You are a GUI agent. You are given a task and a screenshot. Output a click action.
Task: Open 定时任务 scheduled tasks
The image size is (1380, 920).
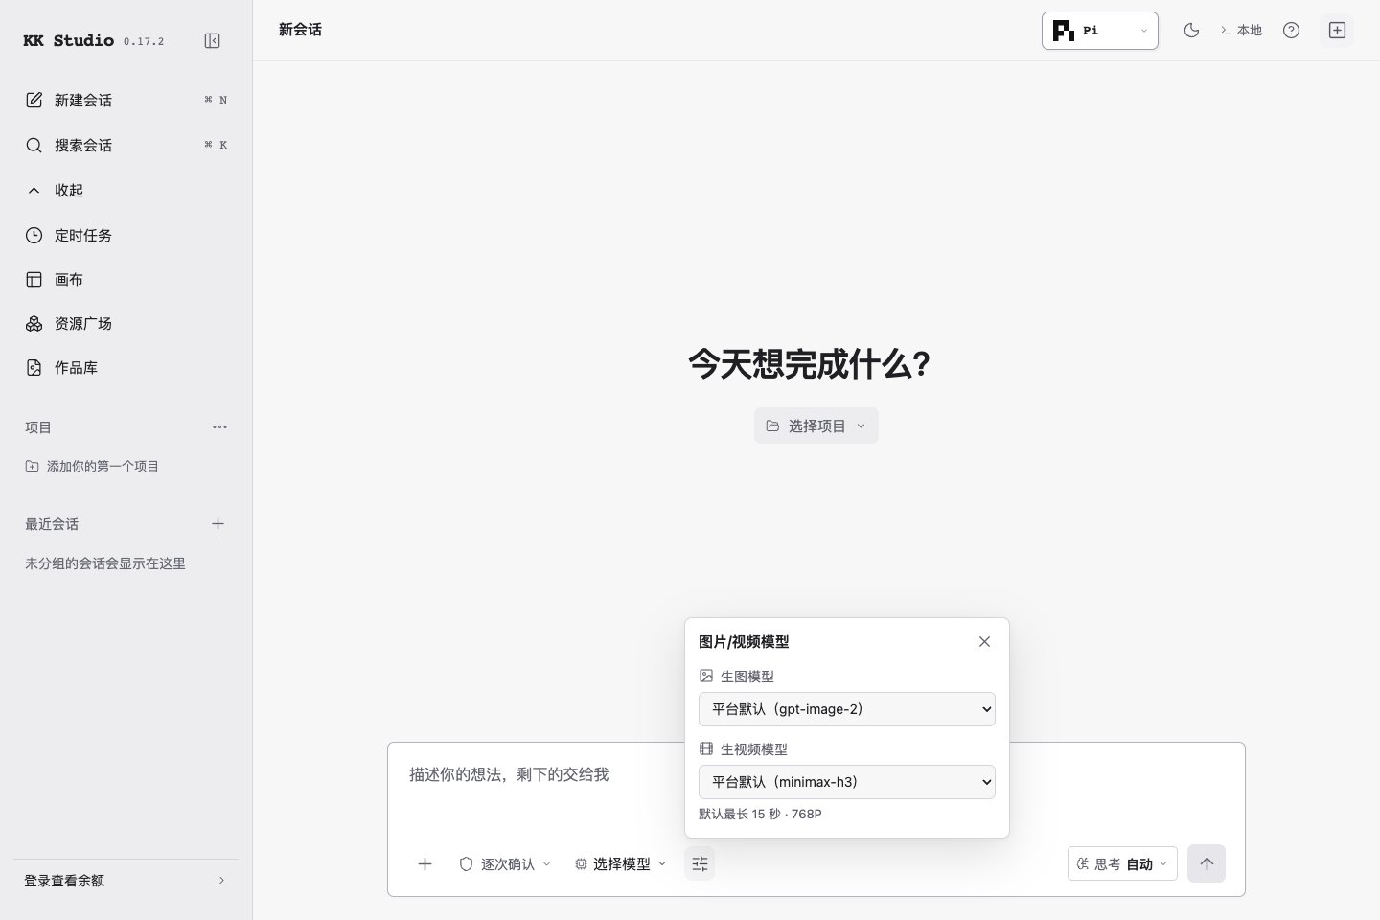pos(126,235)
